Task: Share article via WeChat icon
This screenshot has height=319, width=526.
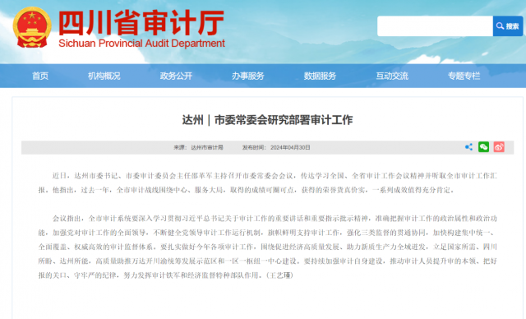Action: tap(483, 147)
